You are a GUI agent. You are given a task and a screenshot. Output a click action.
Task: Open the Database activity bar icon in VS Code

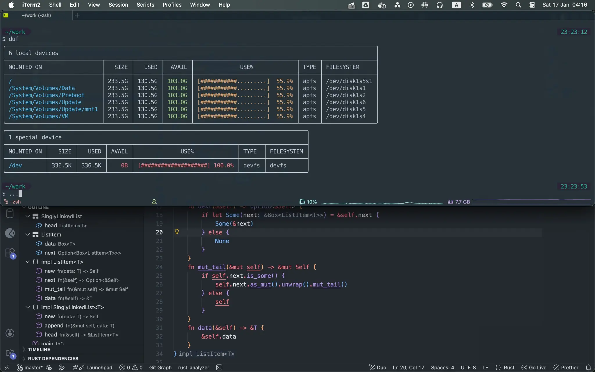click(10, 214)
